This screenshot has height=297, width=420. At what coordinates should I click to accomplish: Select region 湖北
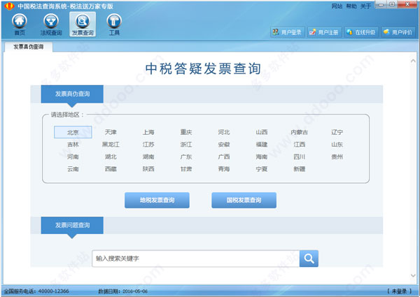pyautogui.click(x=111, y=157)
